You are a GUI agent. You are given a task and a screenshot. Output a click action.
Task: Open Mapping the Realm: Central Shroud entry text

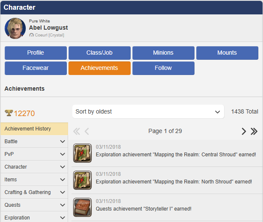tap(176, 155)
